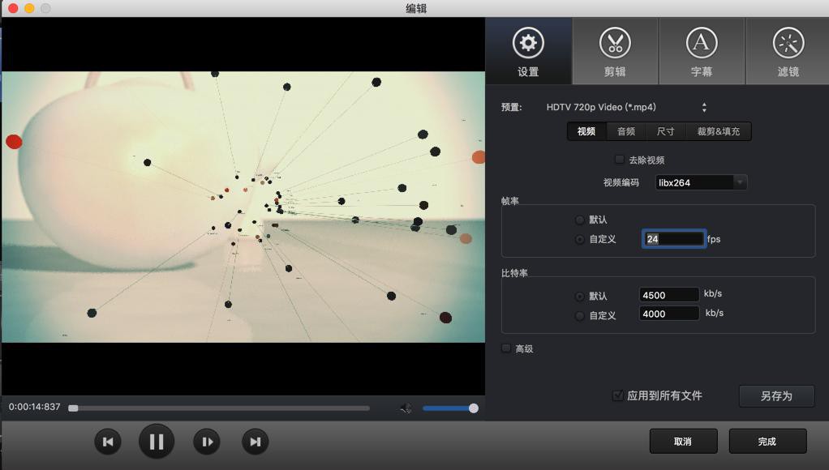Expand the 视频编码 libx264 codec dropdown
The image size is (829, 470).
(x=701, y=182)
